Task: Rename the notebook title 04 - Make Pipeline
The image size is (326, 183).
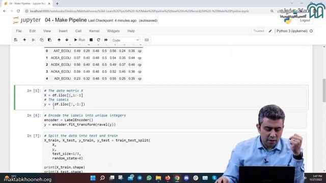Action: pos(66,20)
